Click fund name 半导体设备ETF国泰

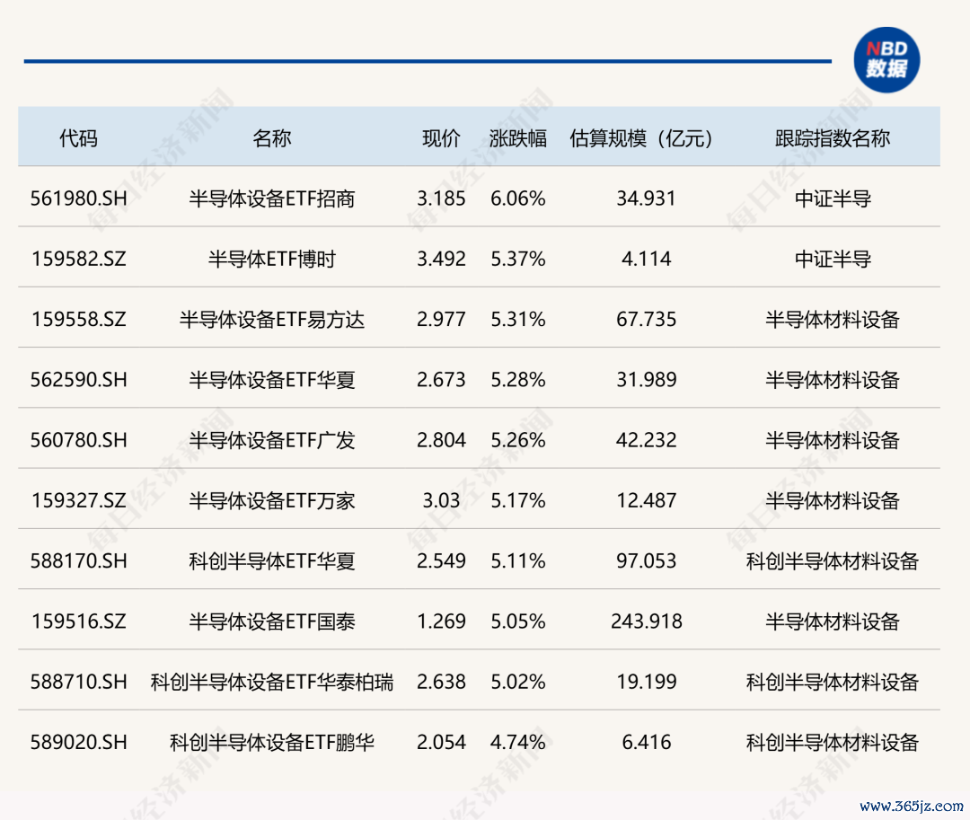272,621
